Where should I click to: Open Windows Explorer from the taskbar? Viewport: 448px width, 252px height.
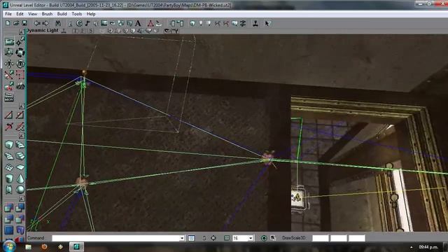(28, 247)
